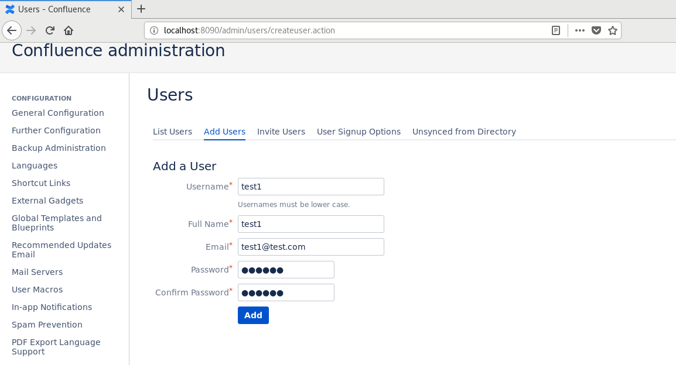676x365 pixels.
Task: Click the Confirm Password input field
Action: coord(286,292)
